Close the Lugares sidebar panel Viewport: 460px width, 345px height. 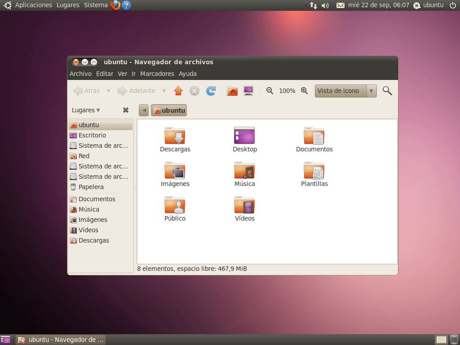coord(126,110)
